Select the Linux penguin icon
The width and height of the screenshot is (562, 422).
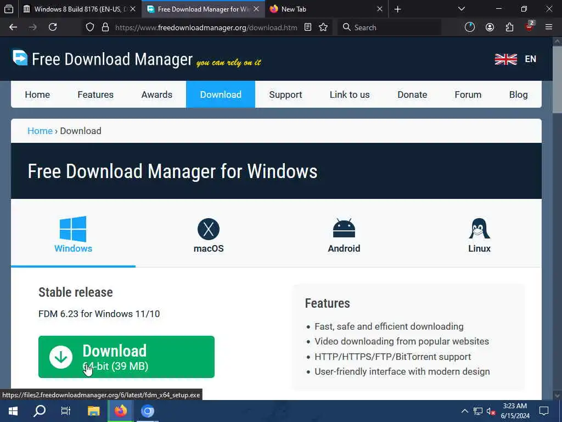click(x=479, y=229)
